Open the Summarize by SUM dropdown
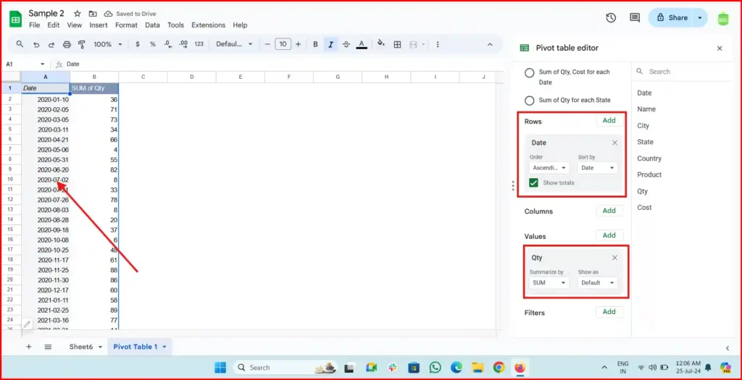Image resolution: width=742 pixels, height=380 pixels. click(549, 282)
